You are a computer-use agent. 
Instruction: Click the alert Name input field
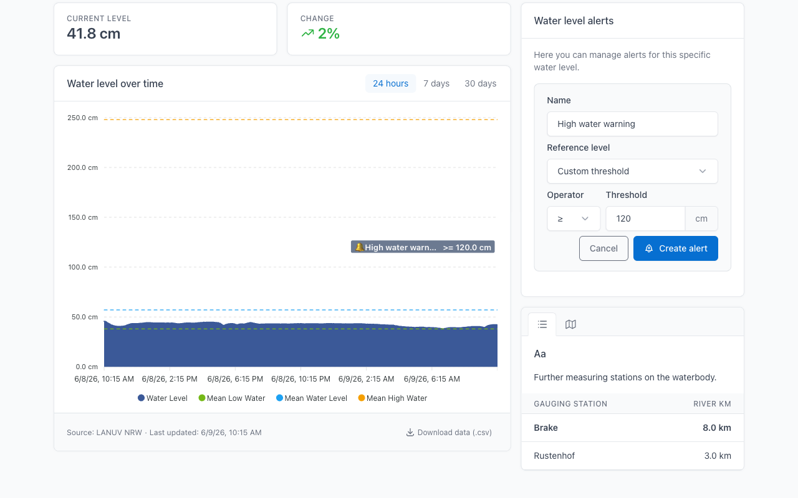click(632, 124)
